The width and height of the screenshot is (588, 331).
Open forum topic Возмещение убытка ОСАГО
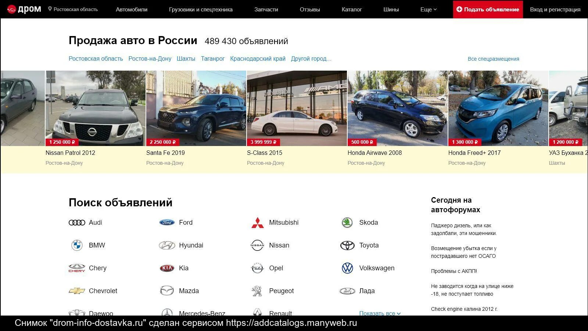click(464, 252)
